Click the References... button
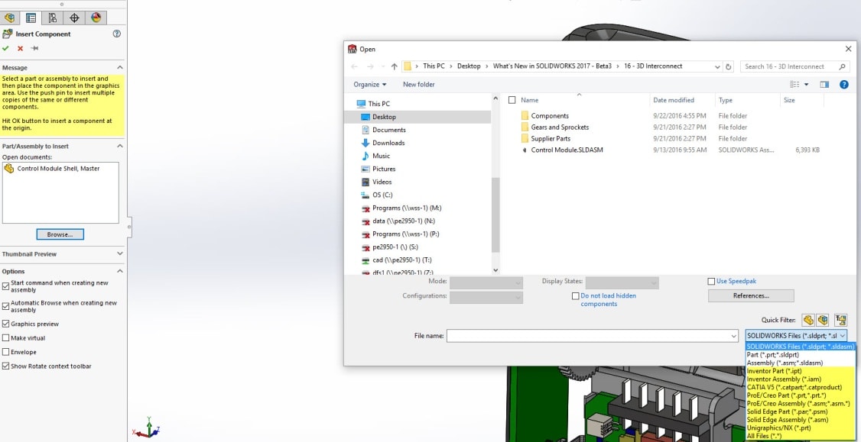This screenshot has height=442, width=861. tap(751, 295)
